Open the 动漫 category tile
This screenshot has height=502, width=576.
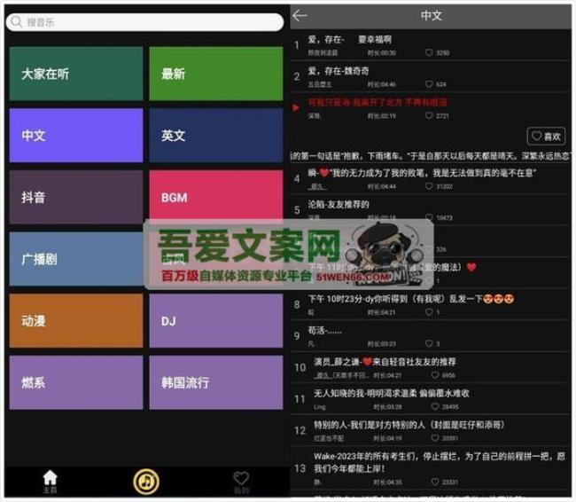point(76,320)
